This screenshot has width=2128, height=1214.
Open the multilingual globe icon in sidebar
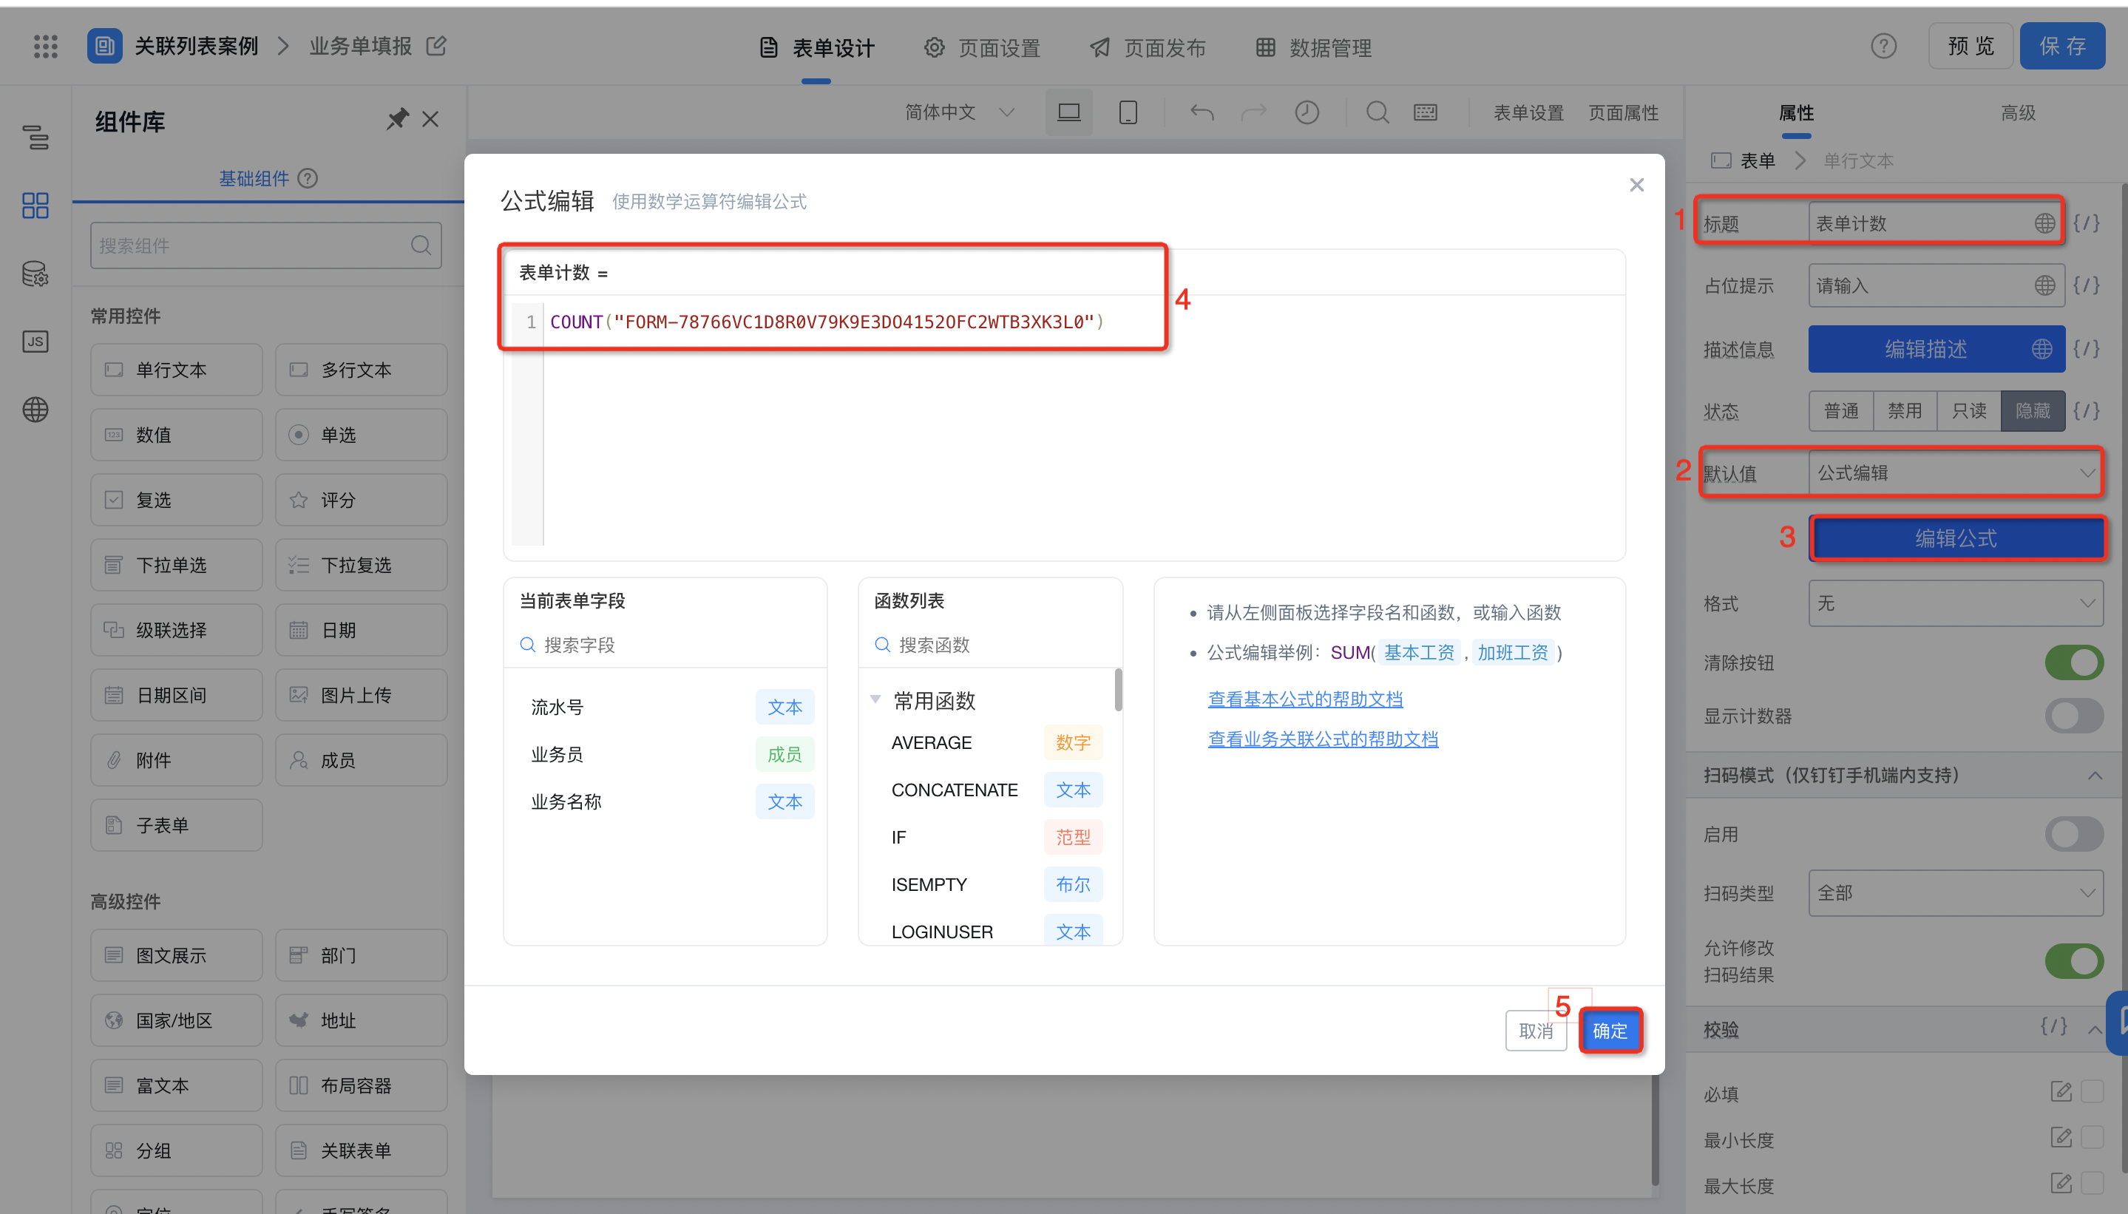tap(35, 410)
